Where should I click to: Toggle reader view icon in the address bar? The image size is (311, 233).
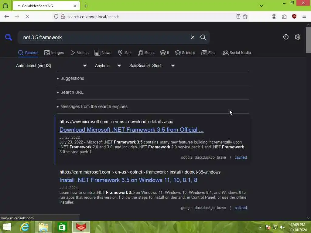point(238,17)
